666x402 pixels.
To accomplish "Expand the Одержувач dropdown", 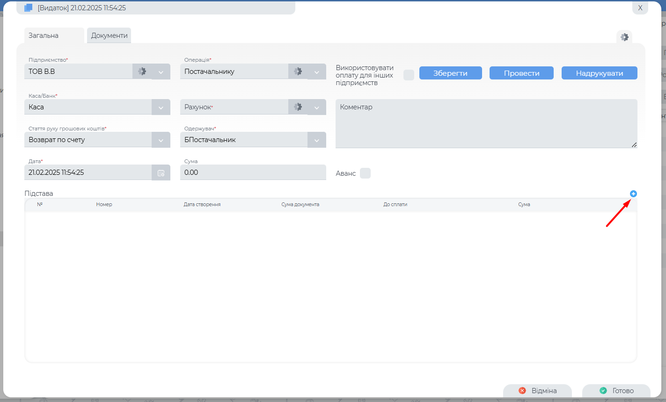I will (317, 140).
